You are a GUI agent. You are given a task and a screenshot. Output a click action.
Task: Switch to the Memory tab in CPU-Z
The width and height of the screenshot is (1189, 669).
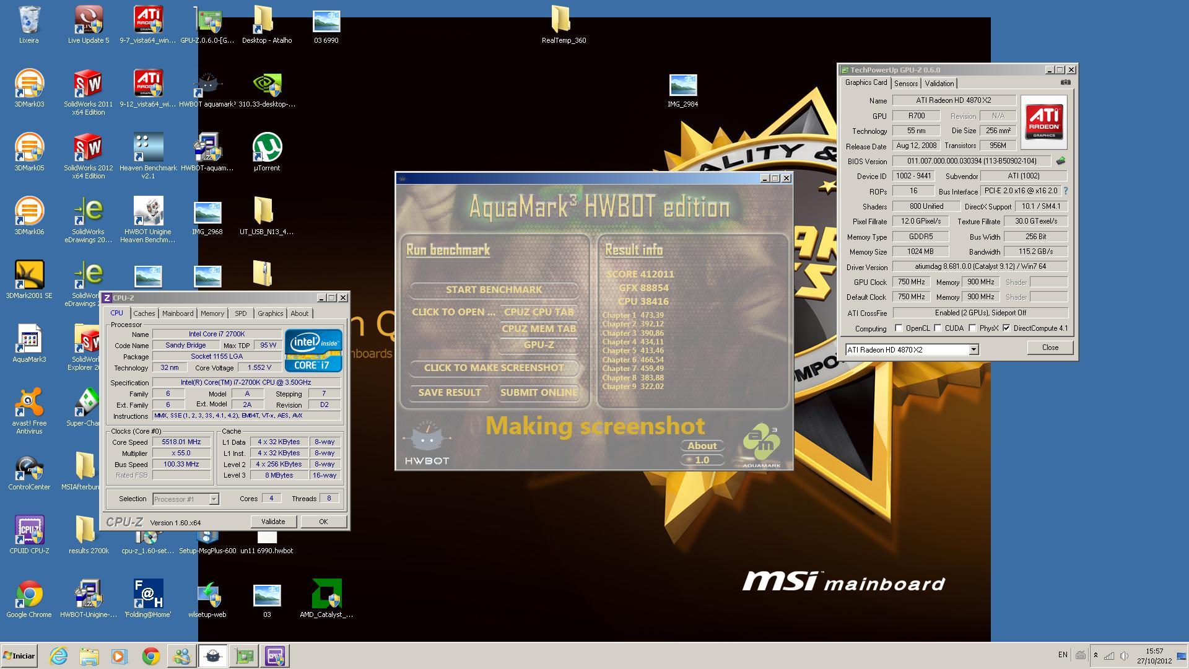212,313
